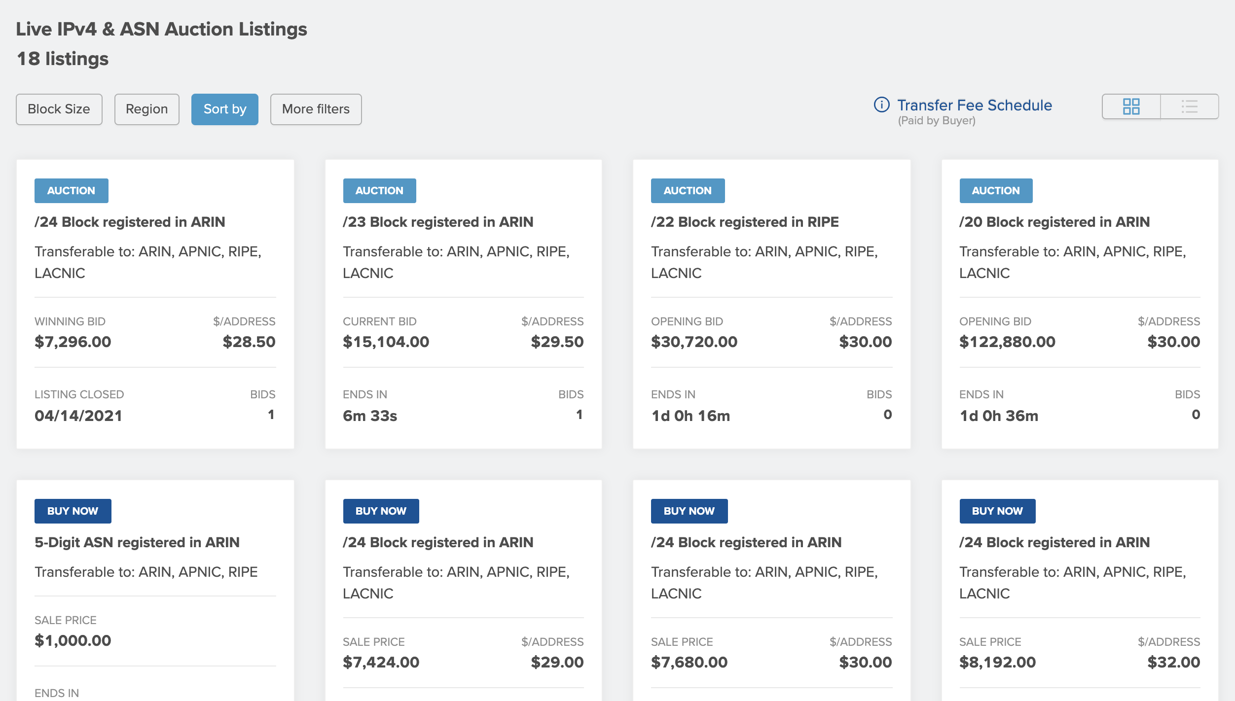This screenshot has height=701, width=1235.
Task: Open the Transfer Fee Schedule link
Action: tap(974, 105)
